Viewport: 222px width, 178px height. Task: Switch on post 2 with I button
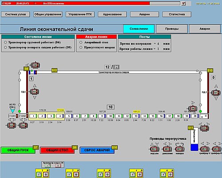pyautogui.click(x=69, y=174)
